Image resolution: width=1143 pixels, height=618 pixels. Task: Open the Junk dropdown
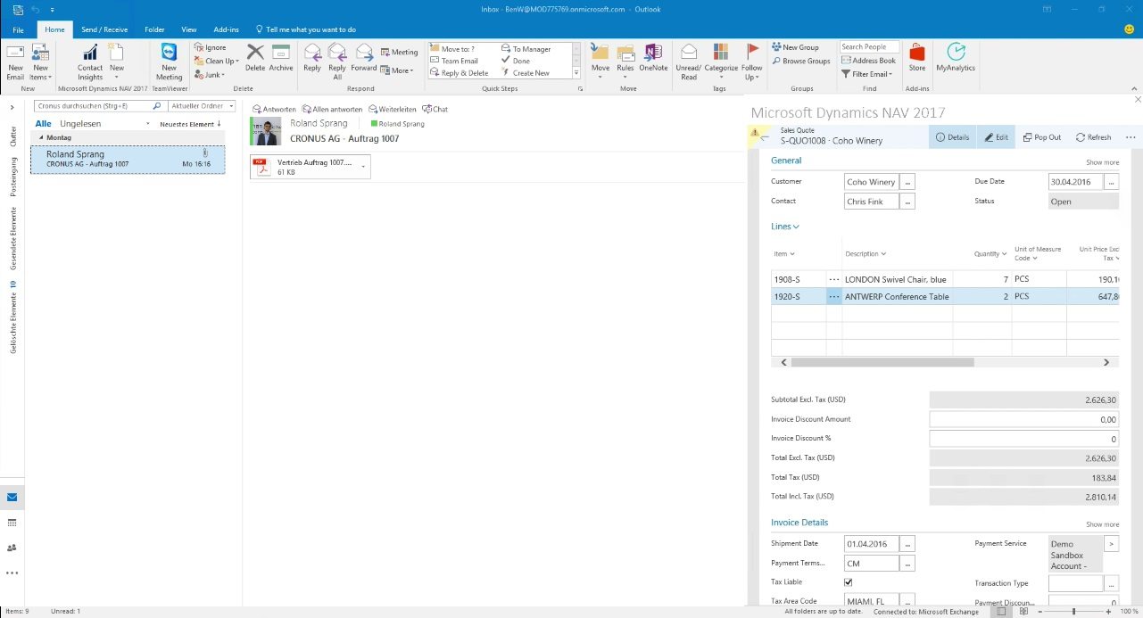coord(209,74)
